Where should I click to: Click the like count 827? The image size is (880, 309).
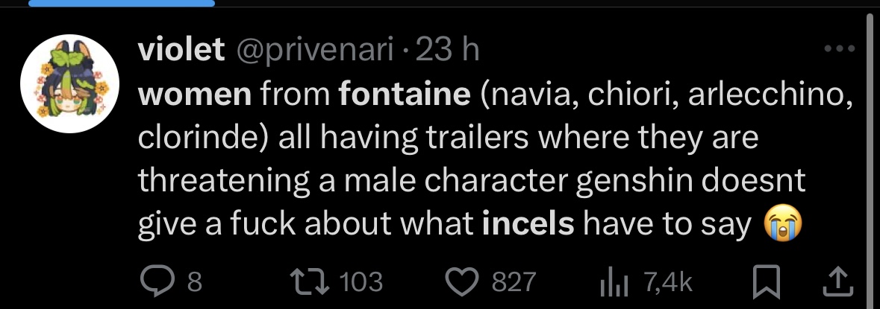tap(513, 281)
